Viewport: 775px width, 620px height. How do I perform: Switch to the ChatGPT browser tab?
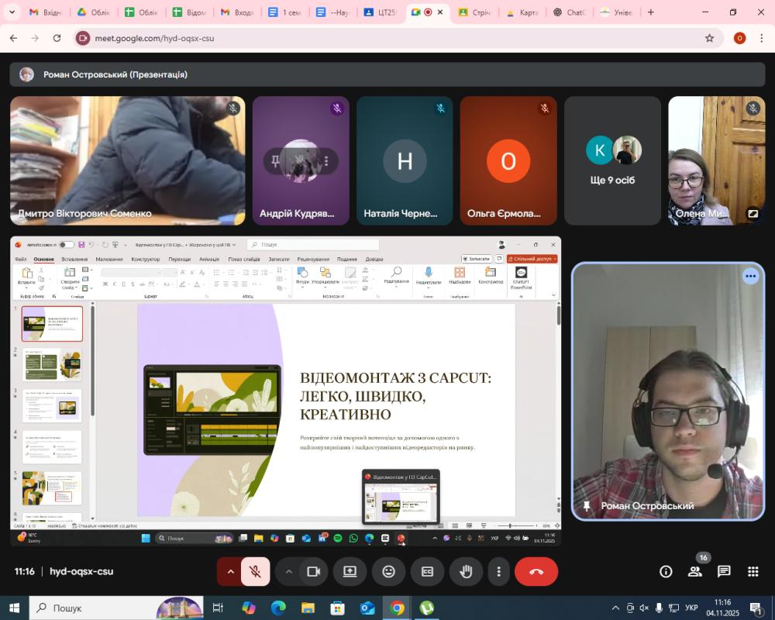tap(570, 12)
